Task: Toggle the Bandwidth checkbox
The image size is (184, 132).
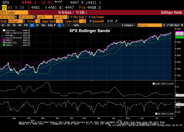Action: point(90,21)
